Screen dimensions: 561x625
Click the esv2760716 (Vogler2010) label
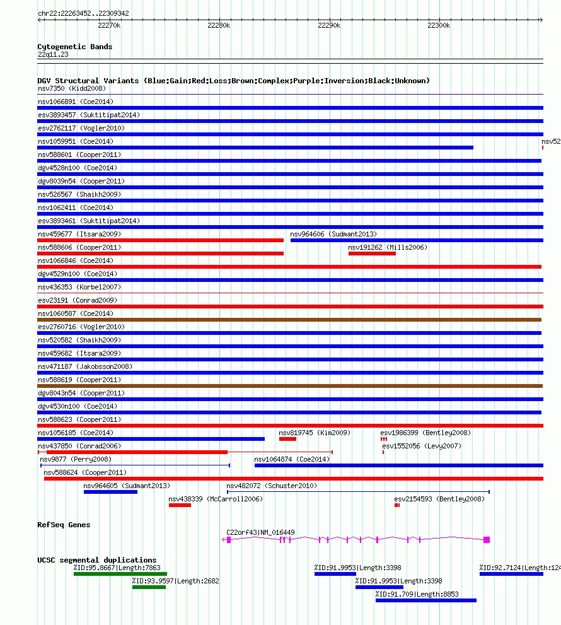pyautogui.click(x=81, y=327)
